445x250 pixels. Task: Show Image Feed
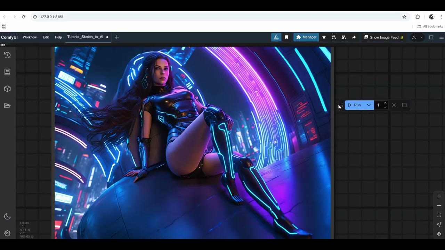pyautogui.click(x=383, y=37)
